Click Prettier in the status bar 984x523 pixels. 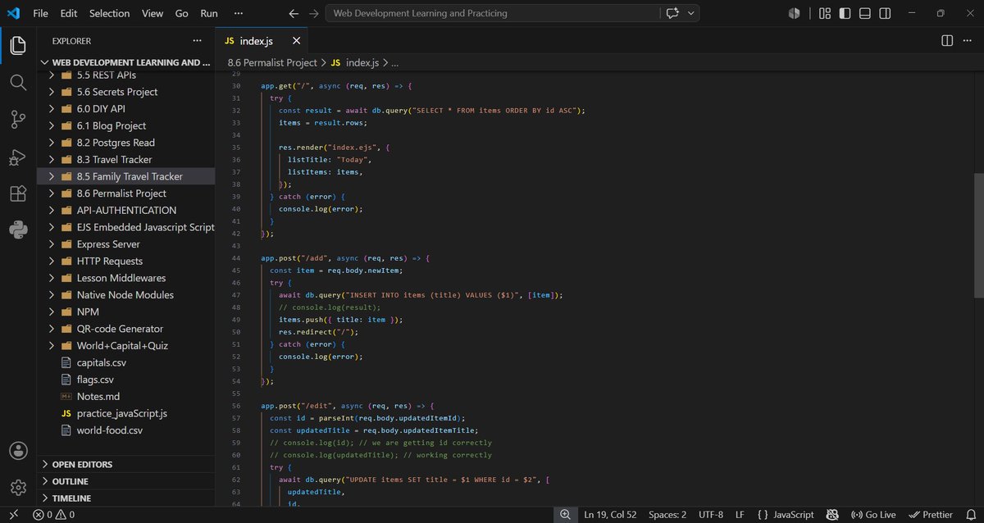pyautogui.click(x=931, y=515)
